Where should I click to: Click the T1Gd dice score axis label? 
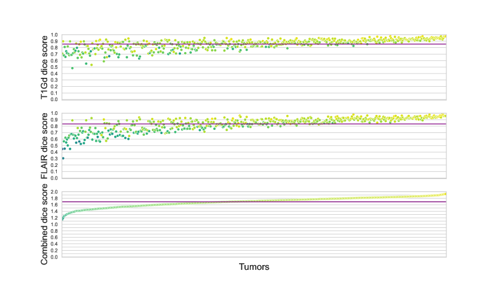coord(45,67)
